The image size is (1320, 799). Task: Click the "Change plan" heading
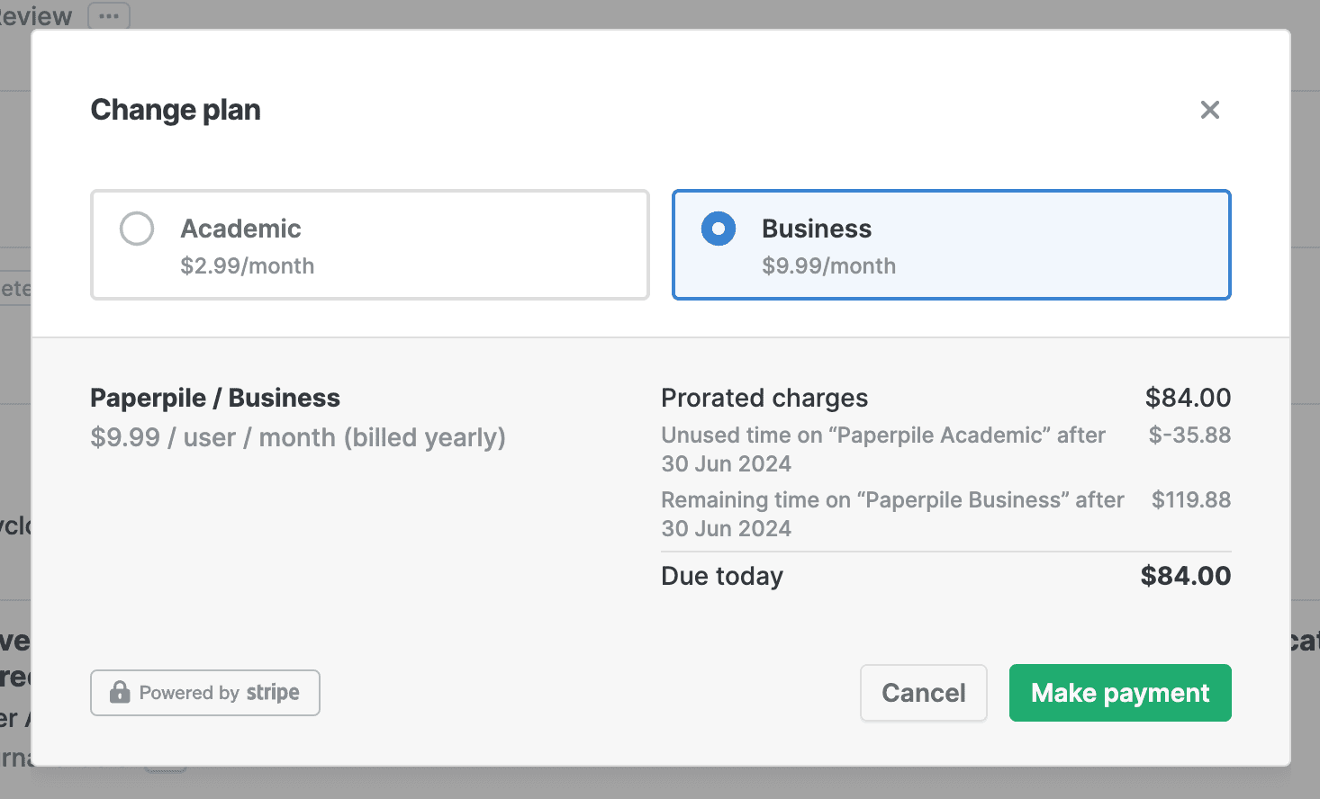pyautogui.click(x=176, y=110)
